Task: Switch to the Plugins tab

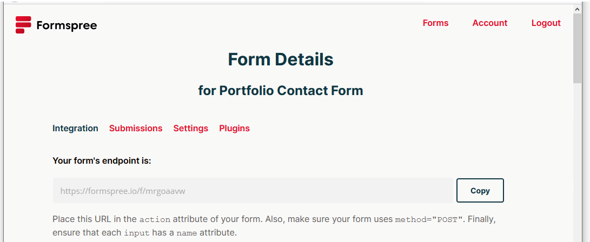Action: click(234, 129)
